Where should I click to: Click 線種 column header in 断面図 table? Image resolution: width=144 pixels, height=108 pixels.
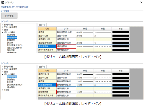(x=103, y=71)
